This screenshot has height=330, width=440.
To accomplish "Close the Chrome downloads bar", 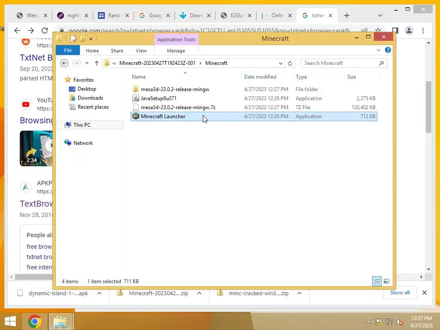I will (x=424, y=293).
